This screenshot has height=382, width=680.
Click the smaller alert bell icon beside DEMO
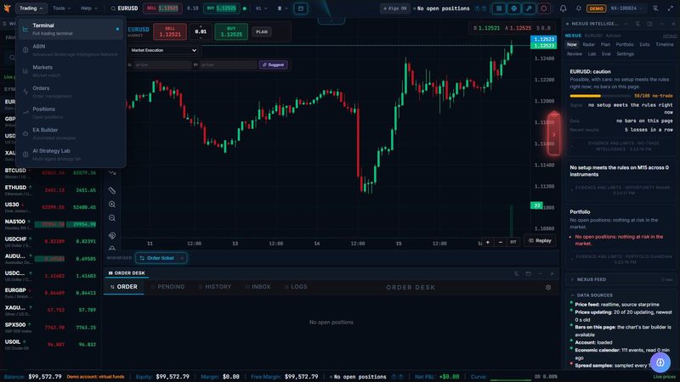click(x=579, y=8)
